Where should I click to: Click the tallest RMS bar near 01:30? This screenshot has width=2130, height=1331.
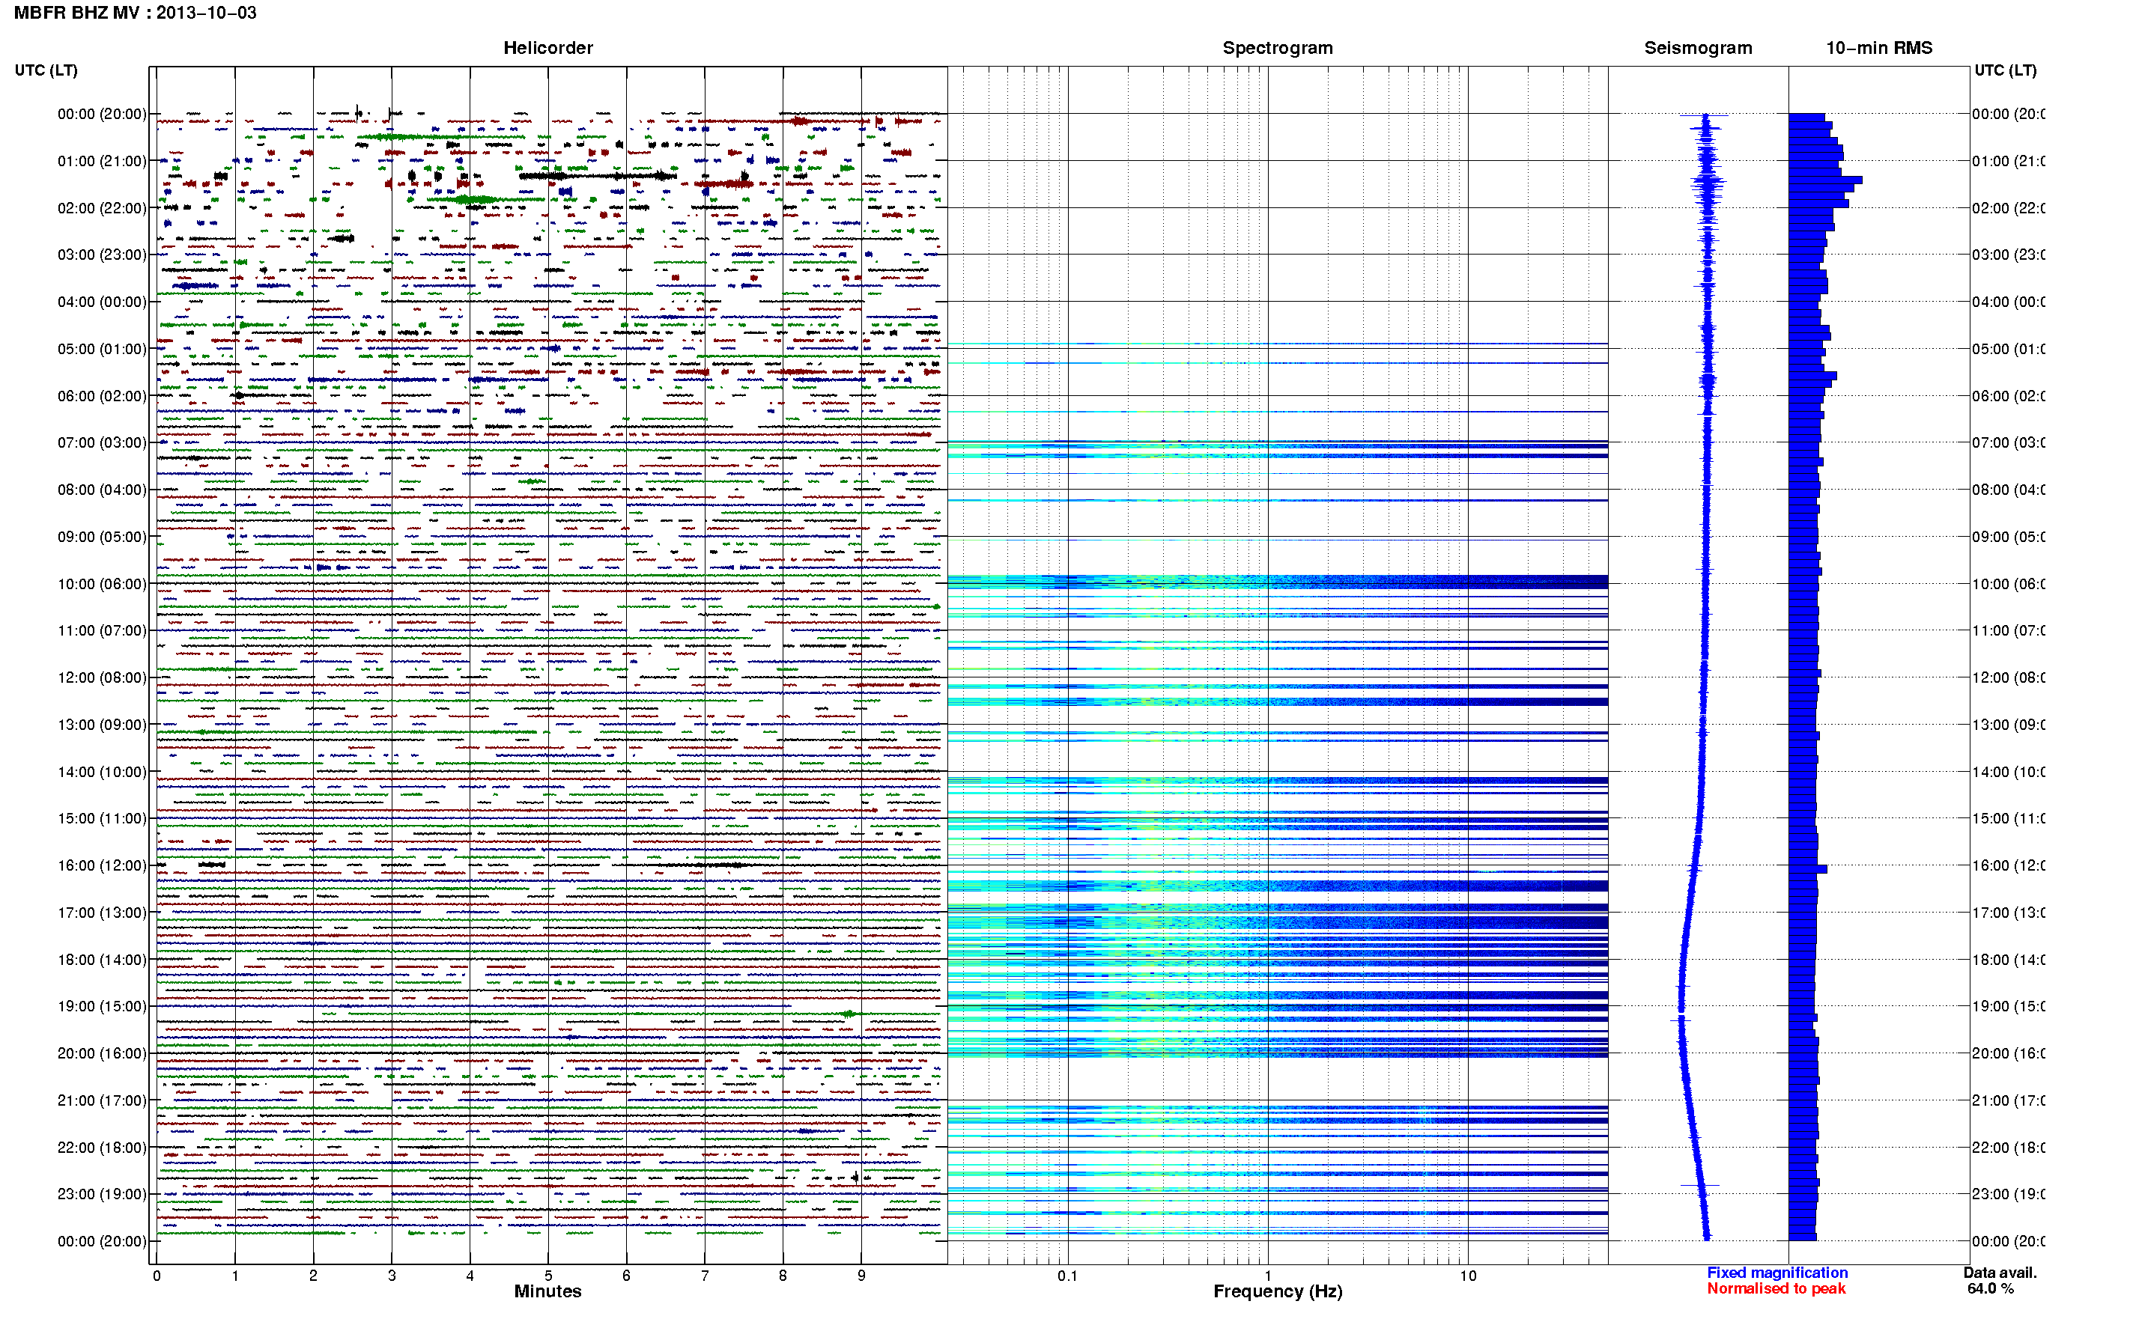(x=1824, y=180)
